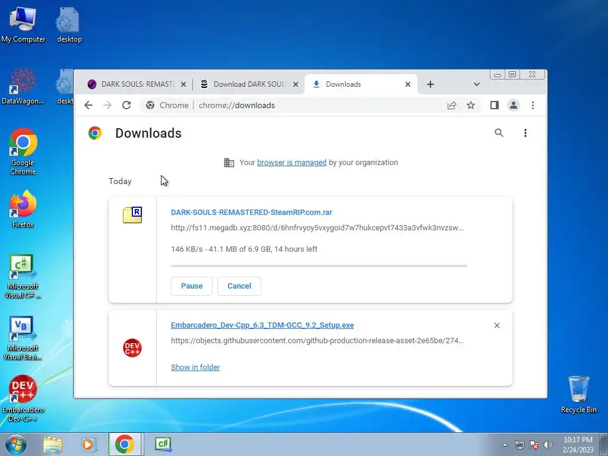
Task: Open the Chrome side panel
Action: pyautogui.click(x=495, y=105)
